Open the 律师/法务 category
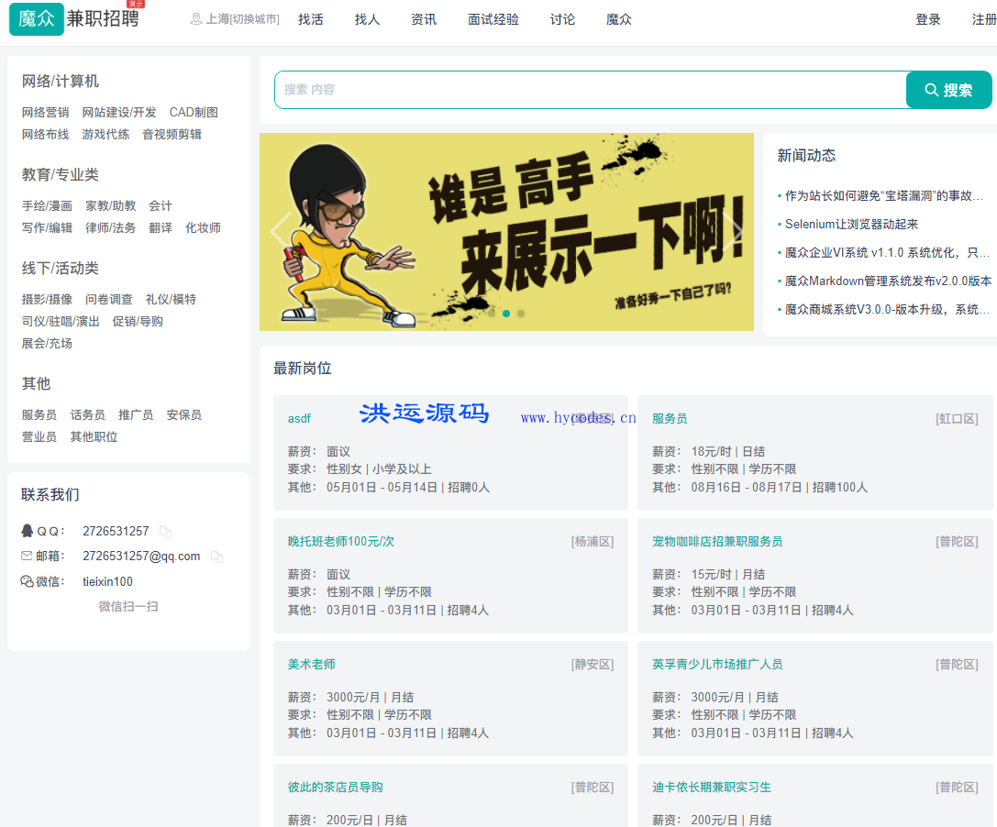This screenshot has height=827, width=997. click(x=111, y=228)
